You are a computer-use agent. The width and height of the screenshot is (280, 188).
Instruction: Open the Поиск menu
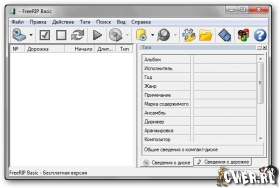104,22
